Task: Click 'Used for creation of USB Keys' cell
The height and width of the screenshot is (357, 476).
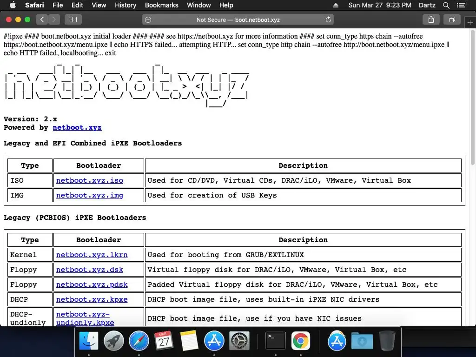Action: [x=303, y=195]
